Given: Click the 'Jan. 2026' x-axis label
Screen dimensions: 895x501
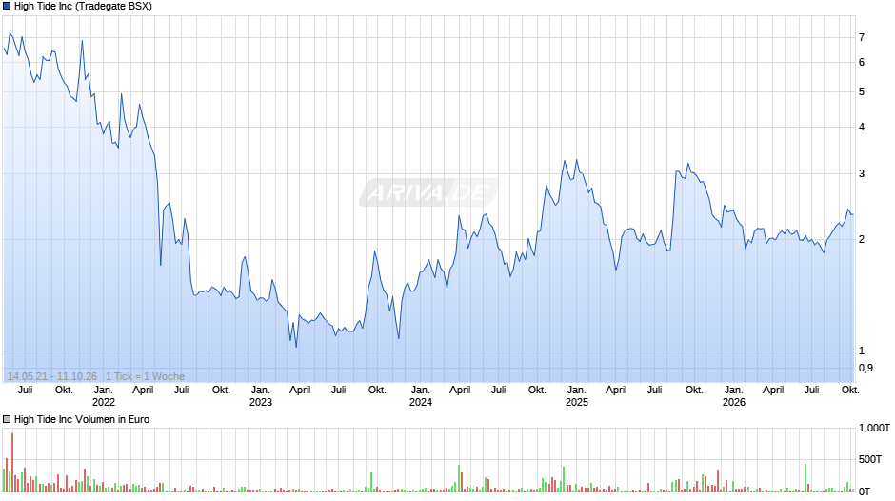Looking at the screenshot, I should [x=734, y=396].
